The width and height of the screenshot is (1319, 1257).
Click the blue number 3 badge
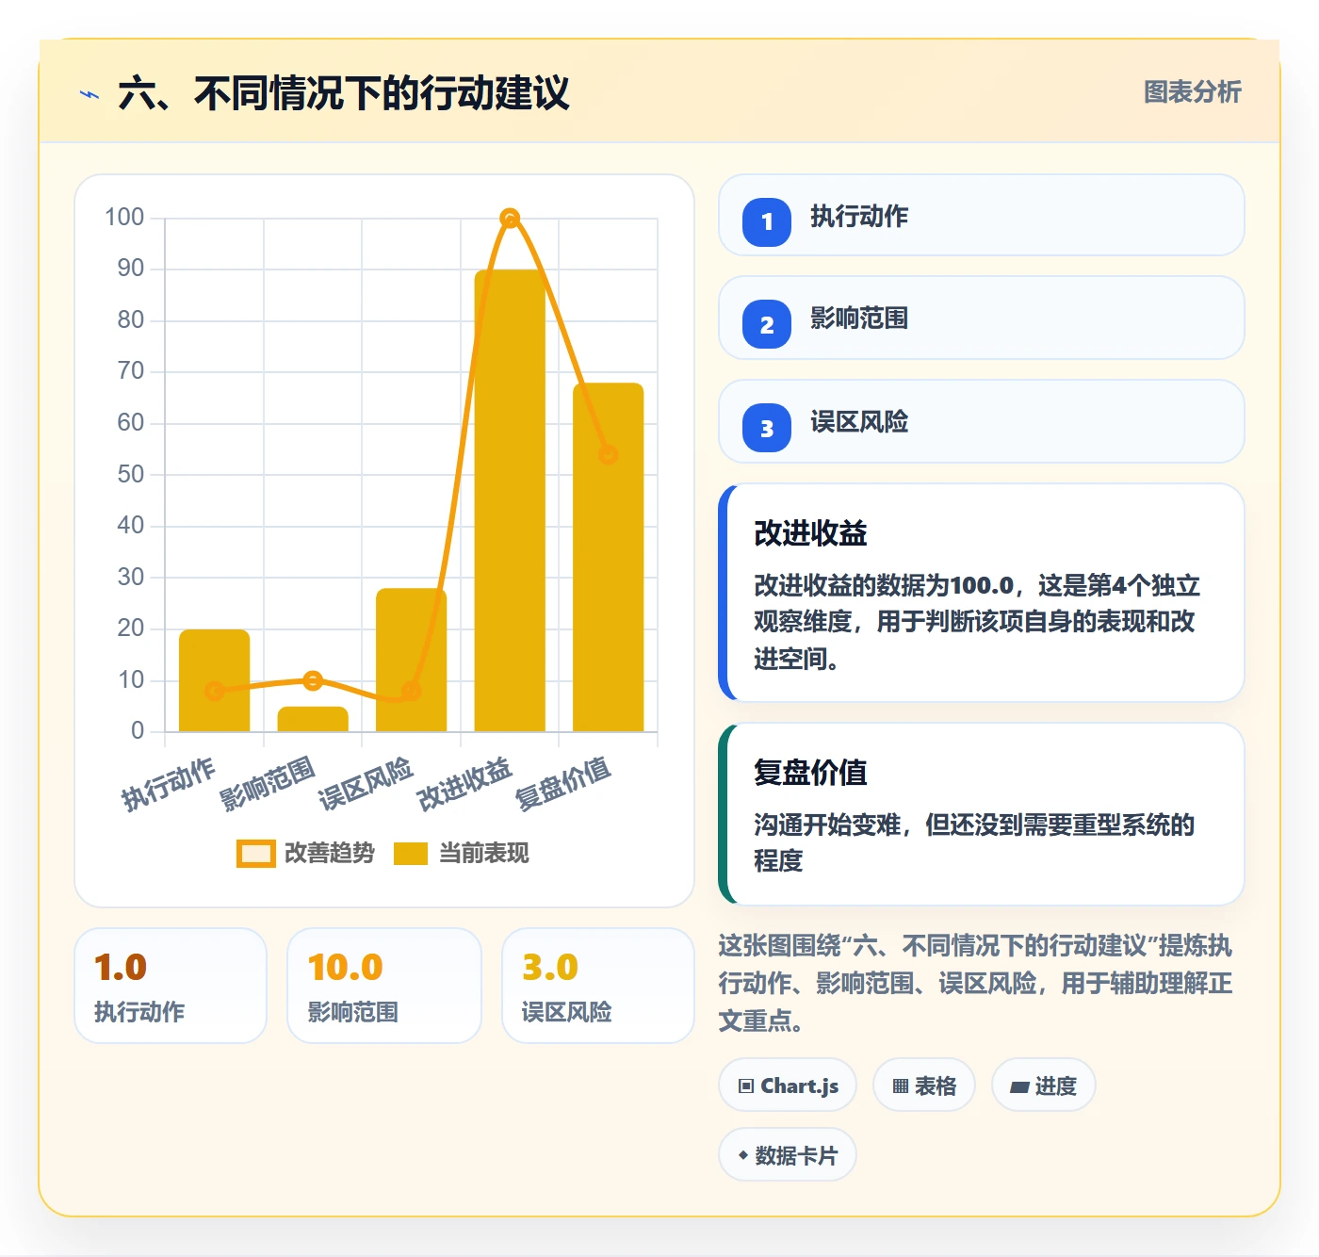767,428
